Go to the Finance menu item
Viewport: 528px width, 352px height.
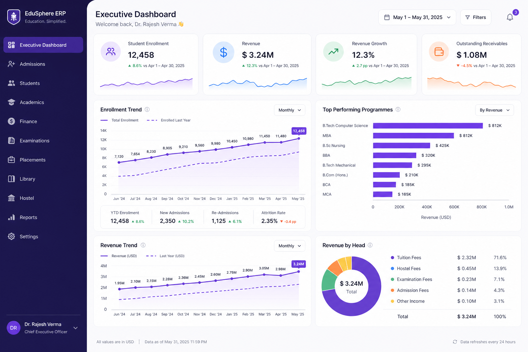(43, 121)
